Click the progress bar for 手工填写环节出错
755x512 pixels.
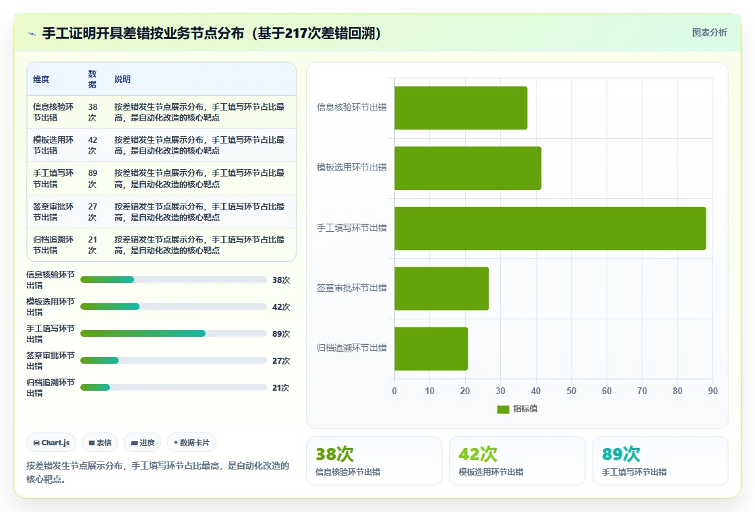pyautogui.click(x=173, y=333)
